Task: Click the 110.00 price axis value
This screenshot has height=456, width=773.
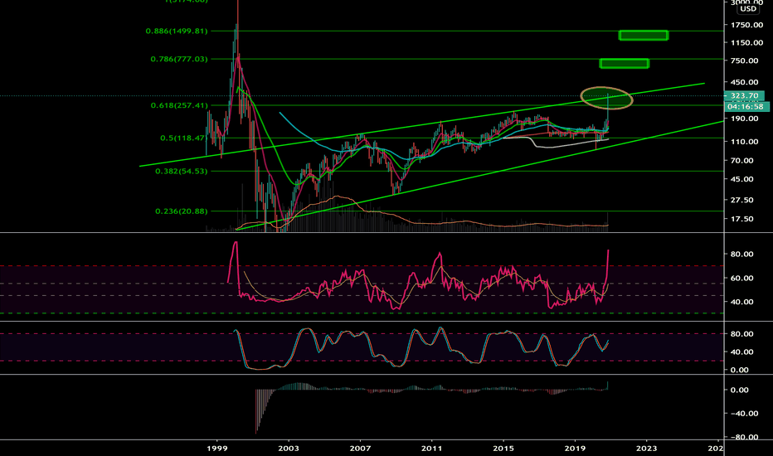Action: (745, 142)
